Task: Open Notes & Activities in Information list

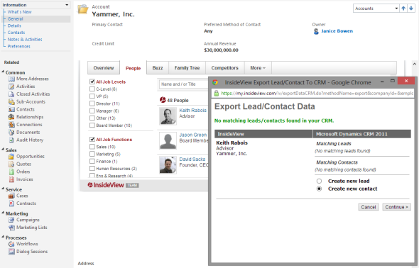Action: (25, 40)
